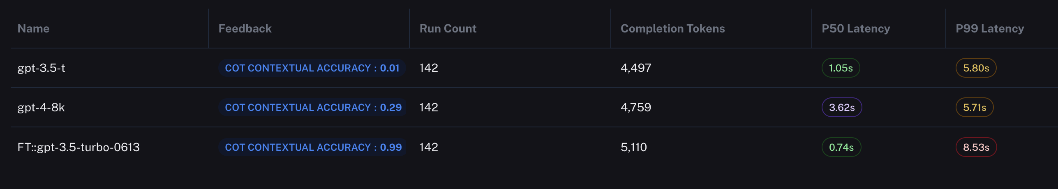This screenshot has width=1058, height=189.
Task: Click the red 8.53s P99 latency pill
Action: pyautogui.click(x=976, y=147)
